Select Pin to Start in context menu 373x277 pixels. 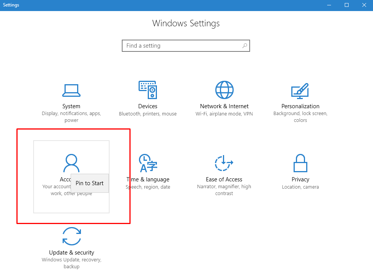pos(90,183)
